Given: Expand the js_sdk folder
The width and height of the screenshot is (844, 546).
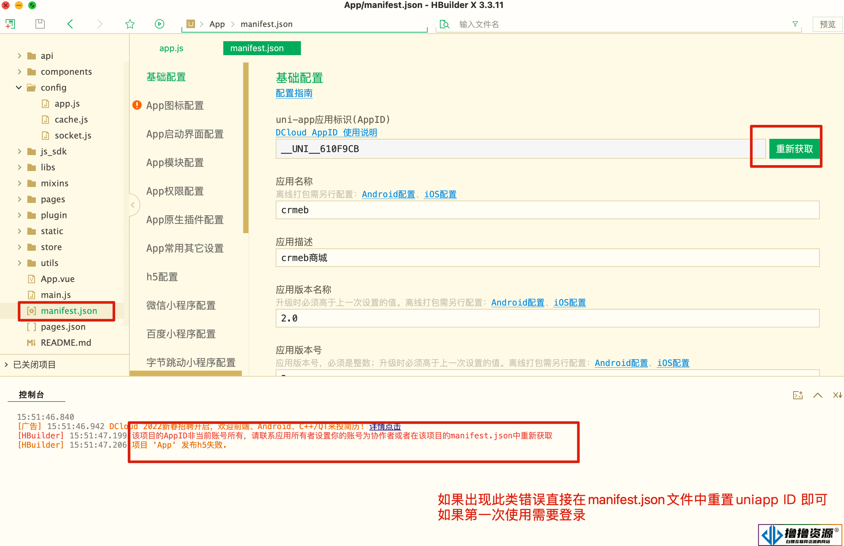Looking at the screenshot, I should tap(20, 151).
